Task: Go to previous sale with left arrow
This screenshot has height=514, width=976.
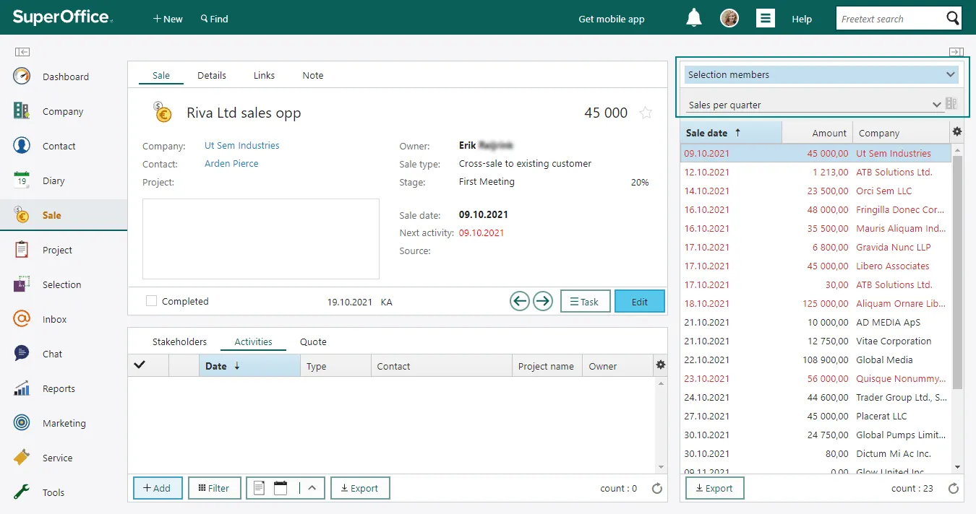Action: pos(519,301)
